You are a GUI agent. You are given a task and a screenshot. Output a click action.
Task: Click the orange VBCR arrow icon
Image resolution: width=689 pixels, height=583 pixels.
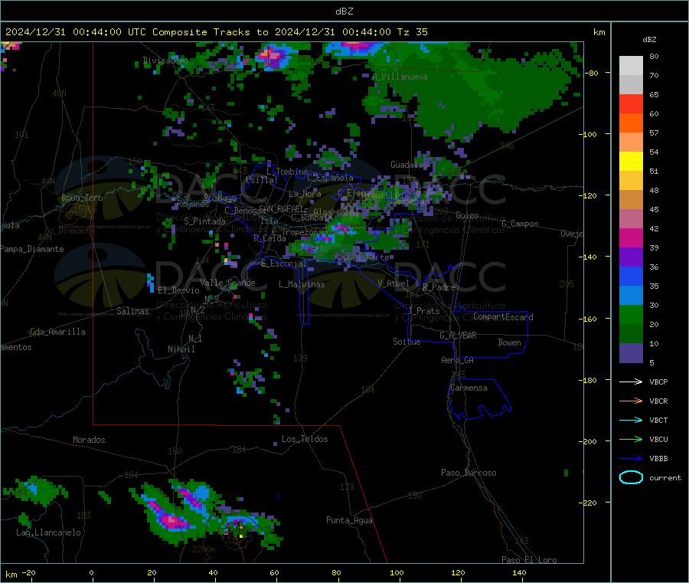631,401
